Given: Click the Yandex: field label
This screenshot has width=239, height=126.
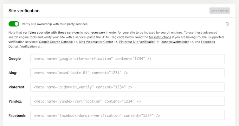Looking at the screenshot, I should 15,101.
